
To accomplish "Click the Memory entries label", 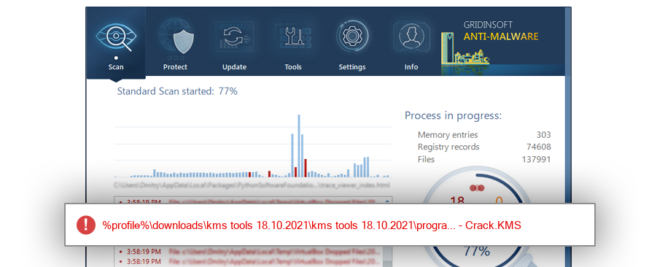I will [448, 135].
